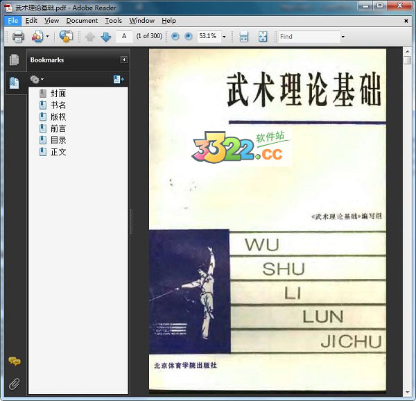Viewport: 416px width, 401px height.
Task: Click scrollbar down arrow
Action: (407, 392)
